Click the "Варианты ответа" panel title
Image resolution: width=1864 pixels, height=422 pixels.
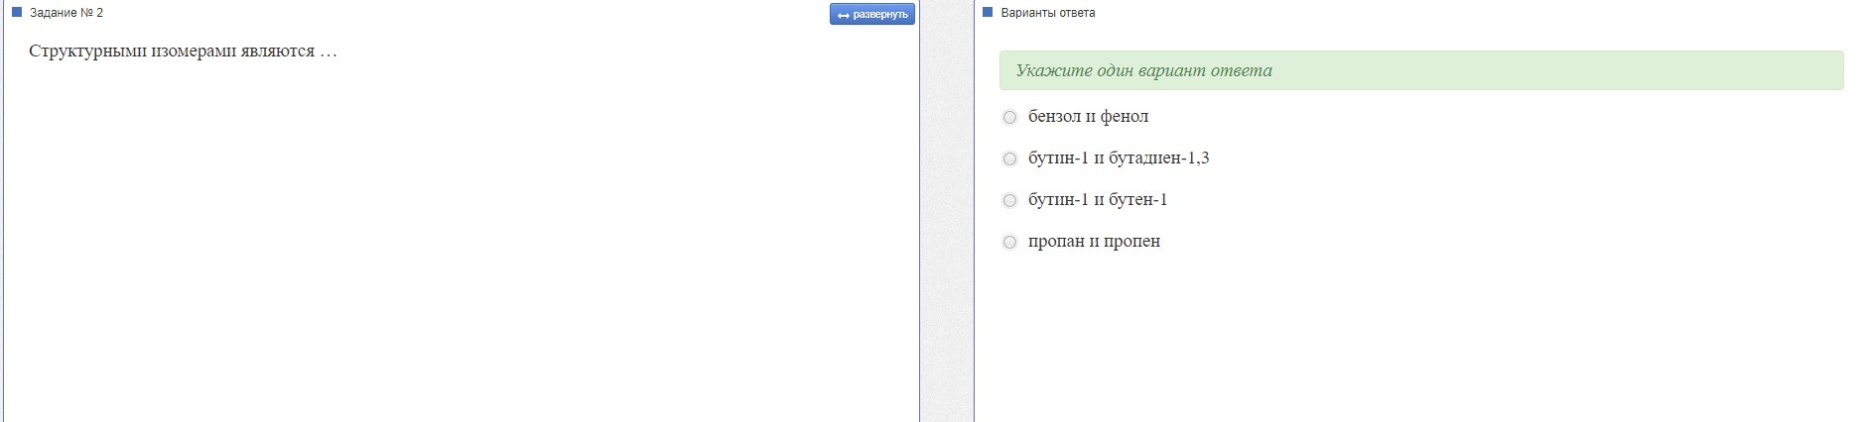point(1048,13)
